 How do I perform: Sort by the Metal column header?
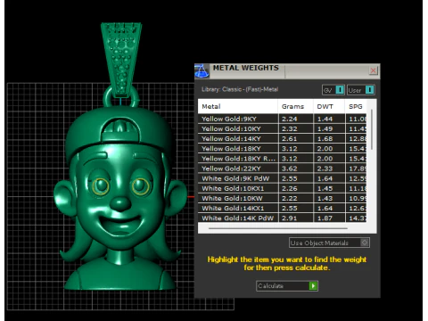click(238, 106)
